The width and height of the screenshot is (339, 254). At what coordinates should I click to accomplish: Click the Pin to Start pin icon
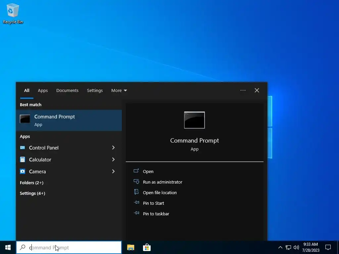(136, 202)
